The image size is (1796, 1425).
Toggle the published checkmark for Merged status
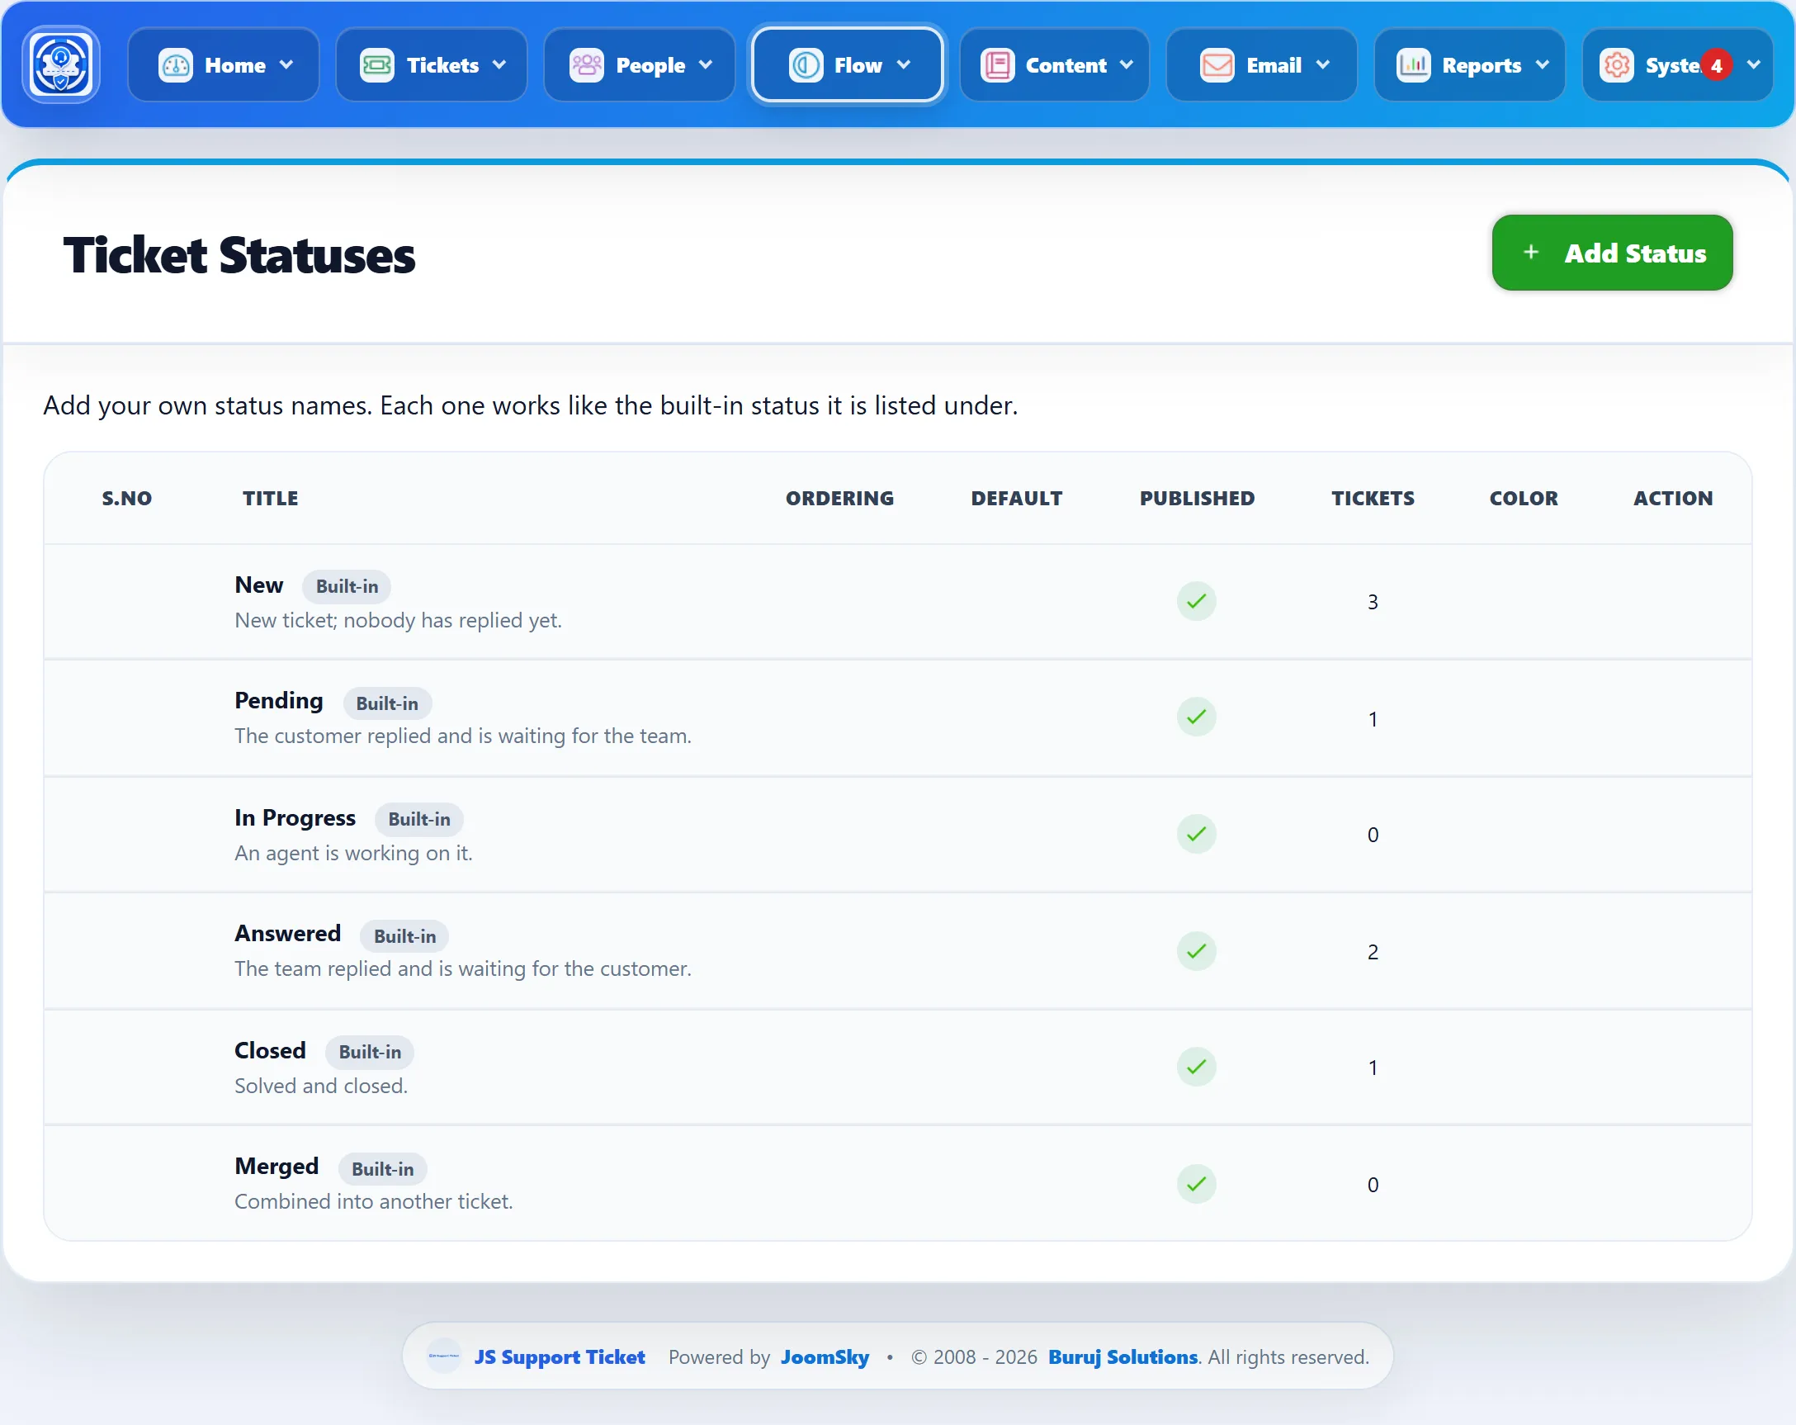point(1196,1184)
